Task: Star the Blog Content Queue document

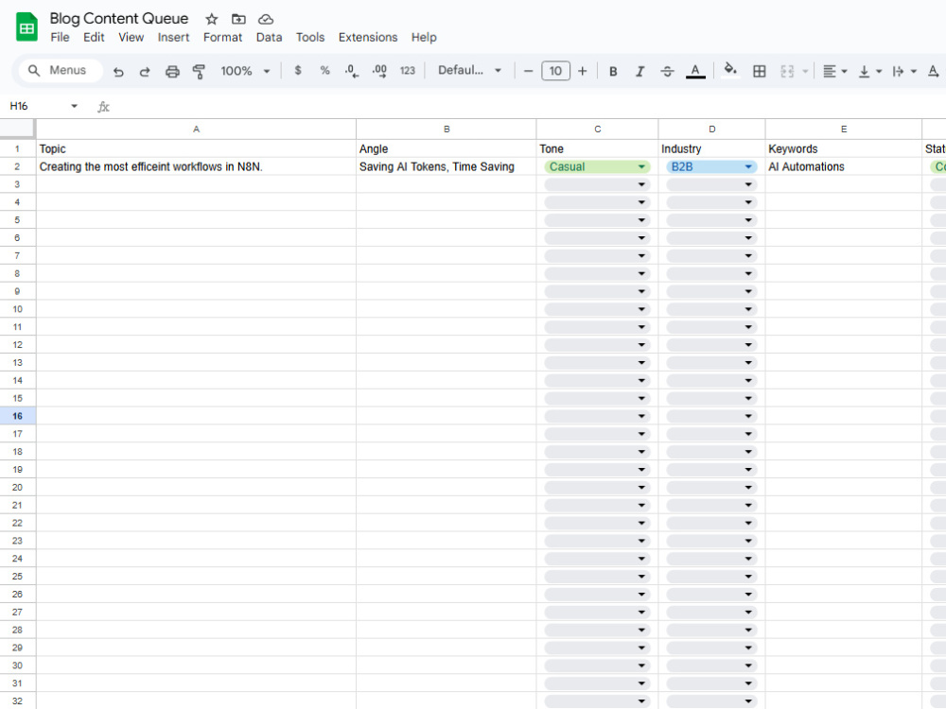Action: click(211, 19)
